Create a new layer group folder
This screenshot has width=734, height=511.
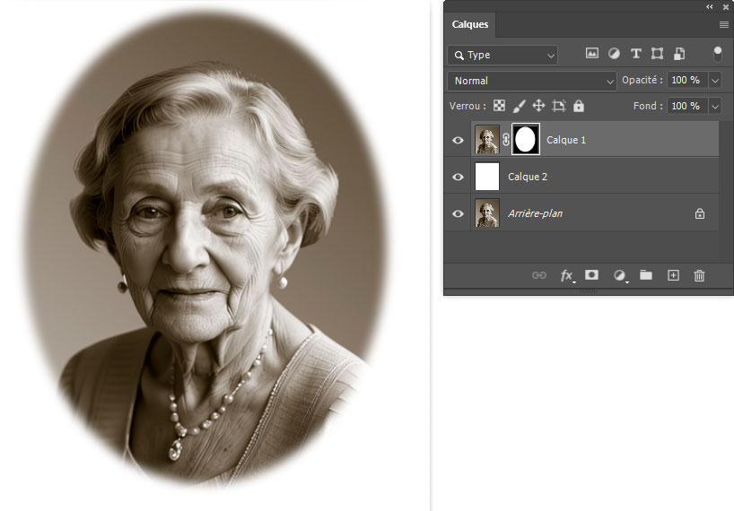coord(646,275)
